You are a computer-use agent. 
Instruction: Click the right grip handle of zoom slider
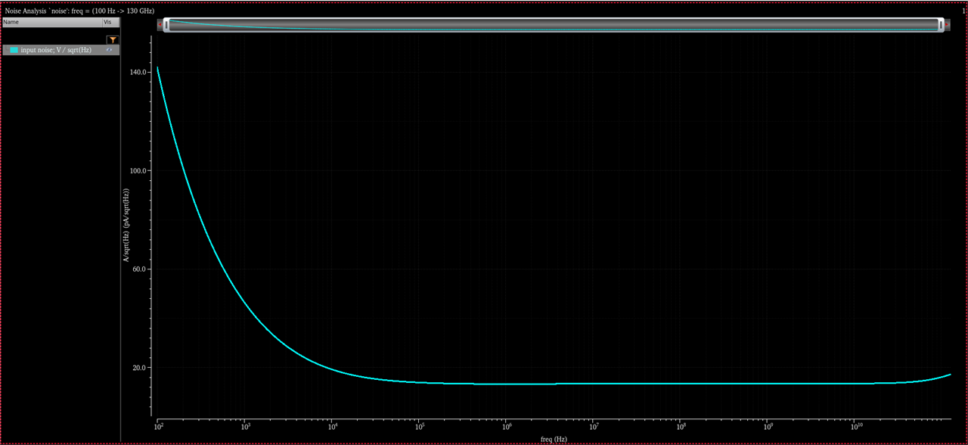tap(941, 25)
